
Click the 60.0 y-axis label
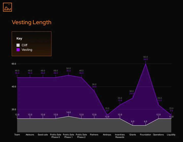[14, 64]
